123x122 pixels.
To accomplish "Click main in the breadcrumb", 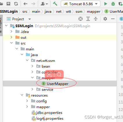I will click(x=36, y=12).
